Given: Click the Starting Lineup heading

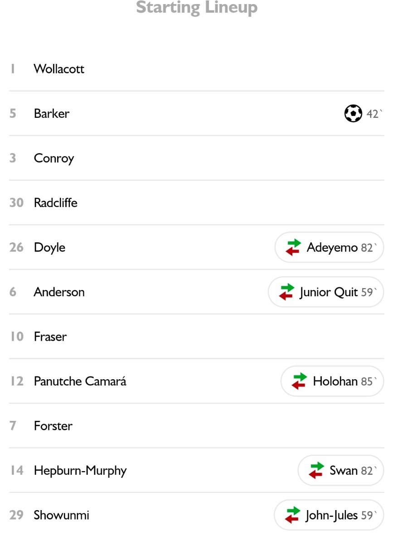Looking at the screenshot, I should (197, 7).
